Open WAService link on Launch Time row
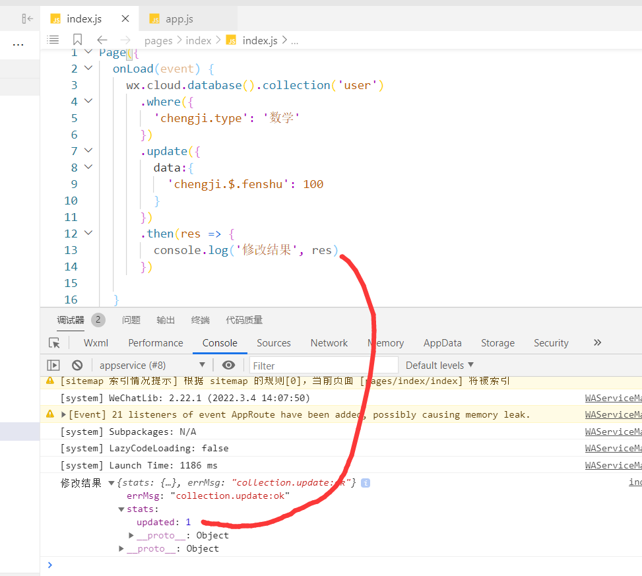 613,465
